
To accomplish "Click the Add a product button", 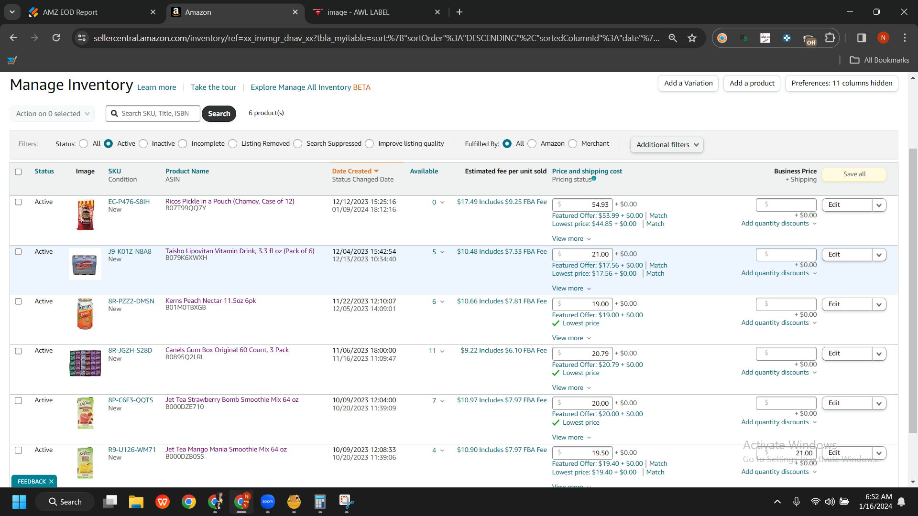I will 752,83.
